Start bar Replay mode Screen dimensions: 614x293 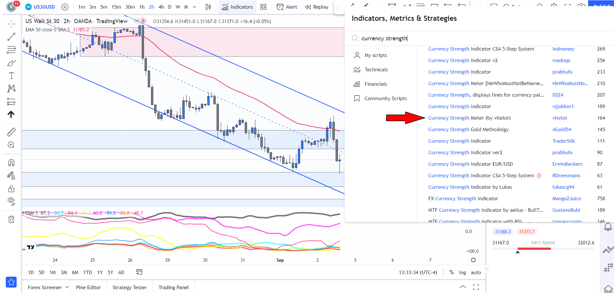point(317,7)
